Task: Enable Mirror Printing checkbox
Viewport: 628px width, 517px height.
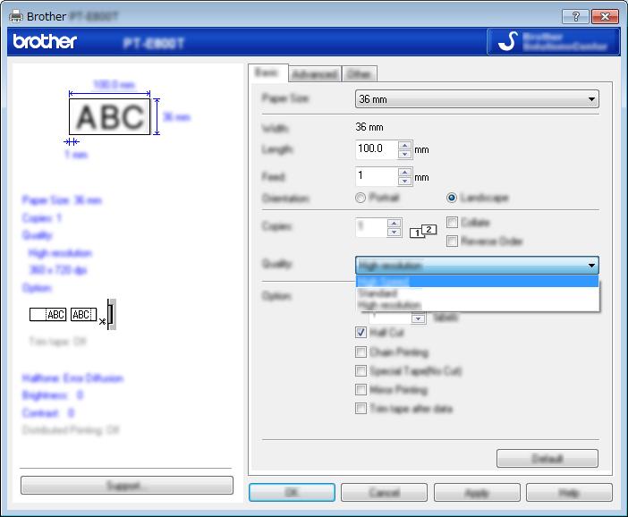Action: click(361, 390)
